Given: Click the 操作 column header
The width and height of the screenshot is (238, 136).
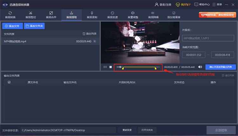Looking at the screenshot, I should [213, 82].
